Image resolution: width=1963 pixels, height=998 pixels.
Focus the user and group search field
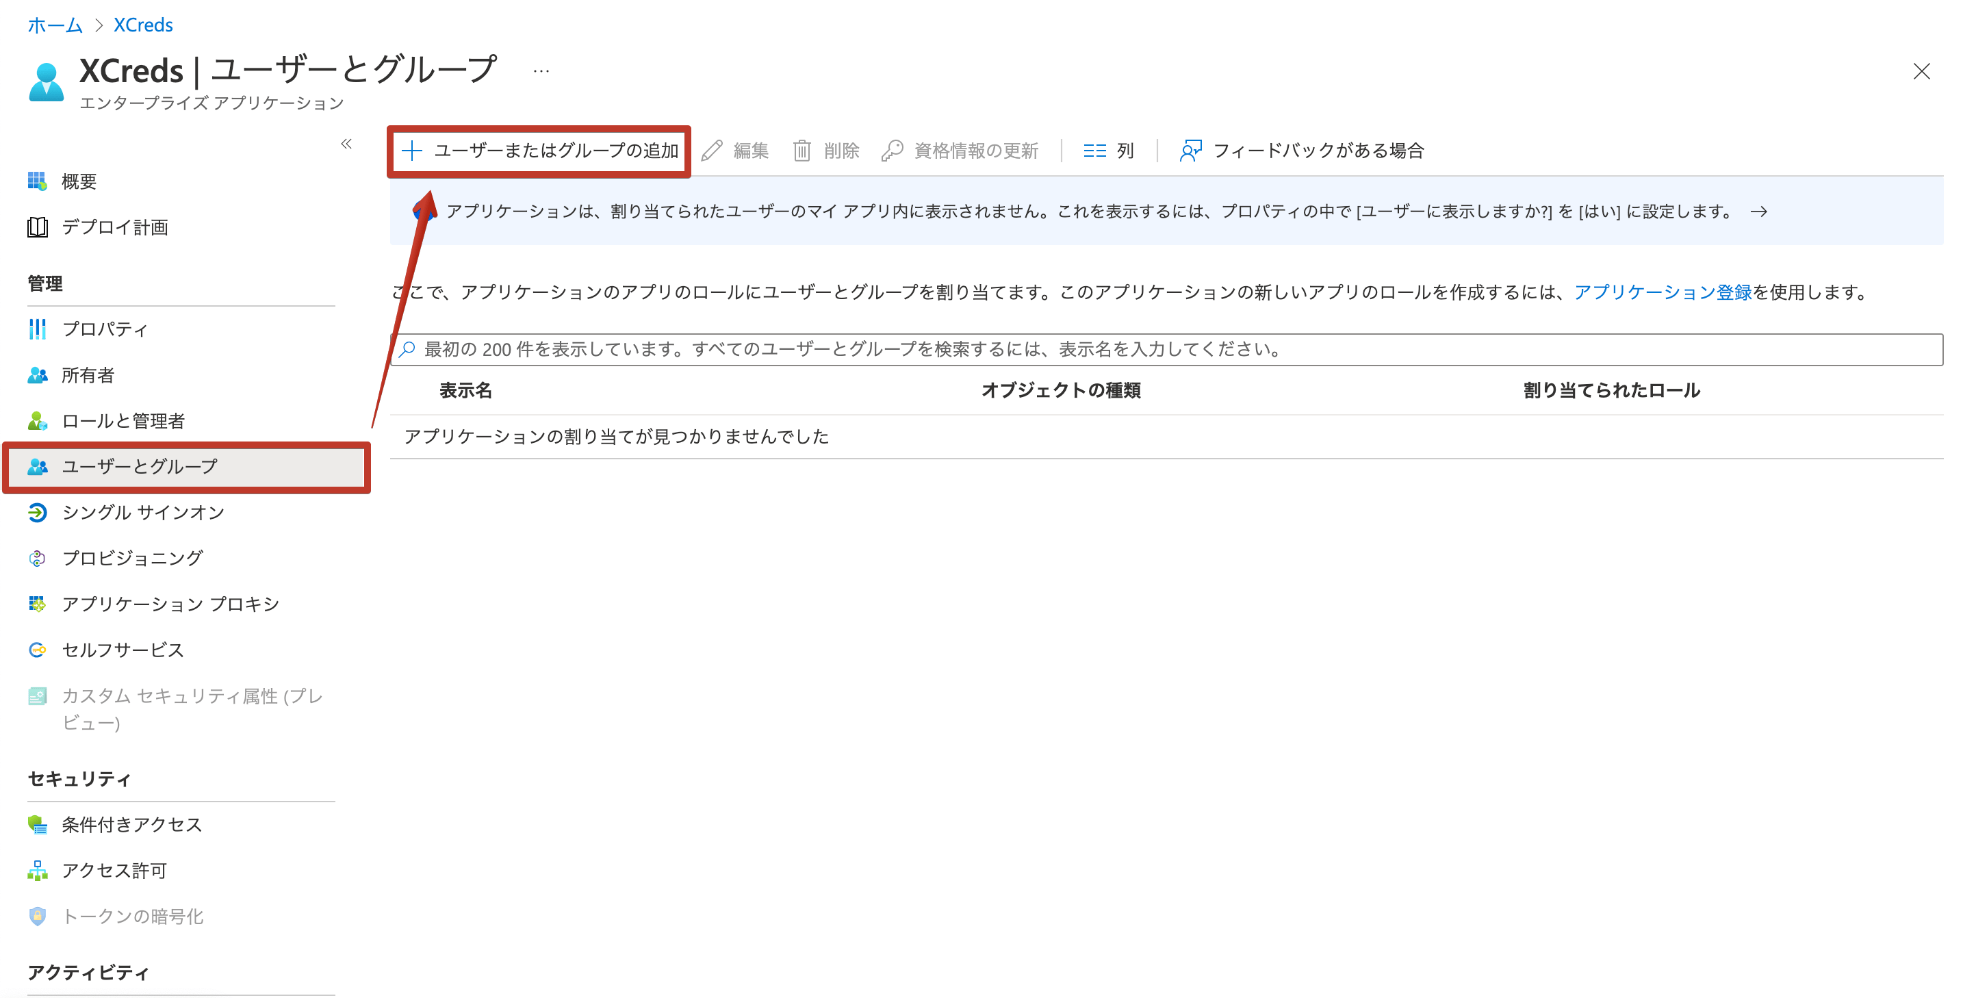click(x=1166, y=349)
